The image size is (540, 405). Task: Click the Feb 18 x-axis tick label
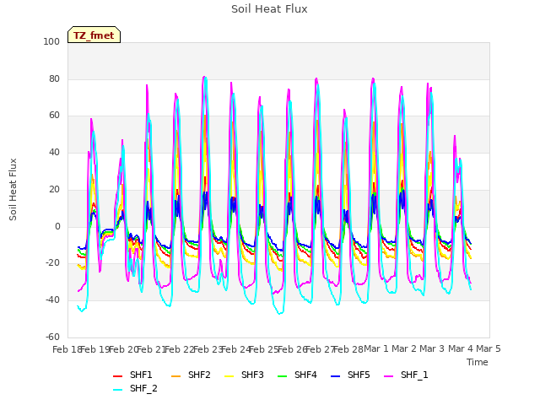pos(67,349)
